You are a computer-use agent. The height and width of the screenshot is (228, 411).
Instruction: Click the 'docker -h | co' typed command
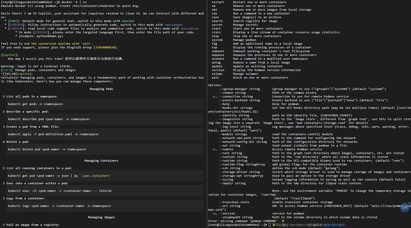[x=74, y=2]
